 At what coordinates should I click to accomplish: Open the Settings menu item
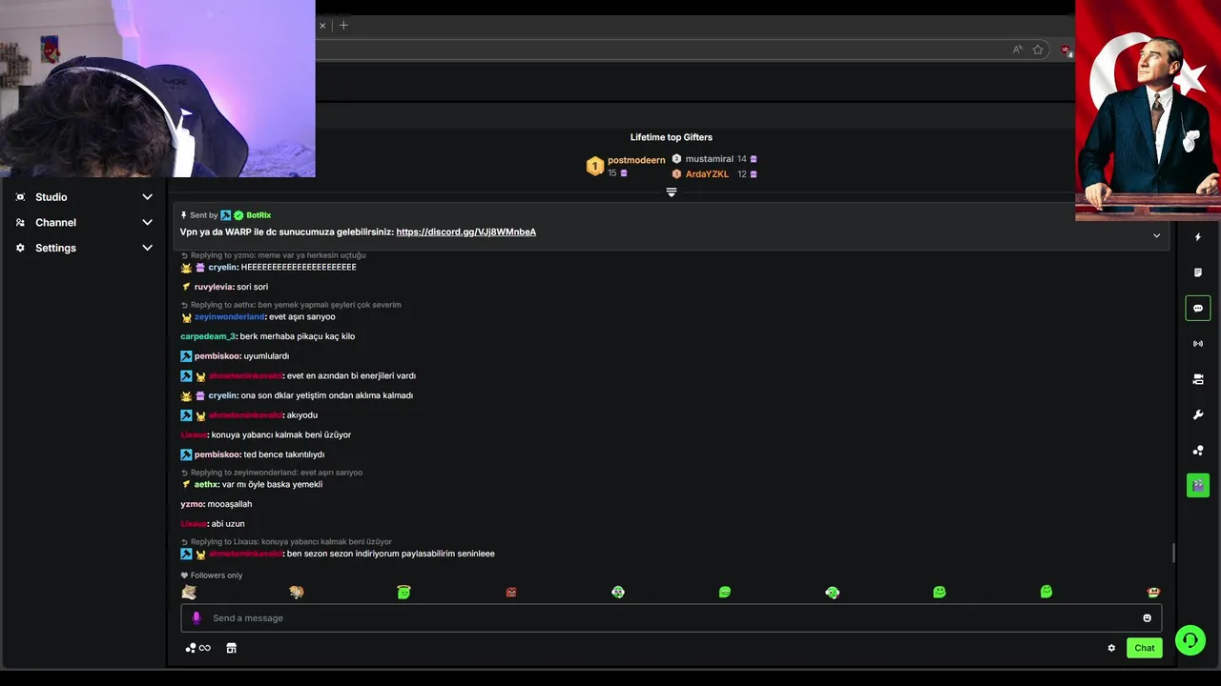tap(55, 248)
